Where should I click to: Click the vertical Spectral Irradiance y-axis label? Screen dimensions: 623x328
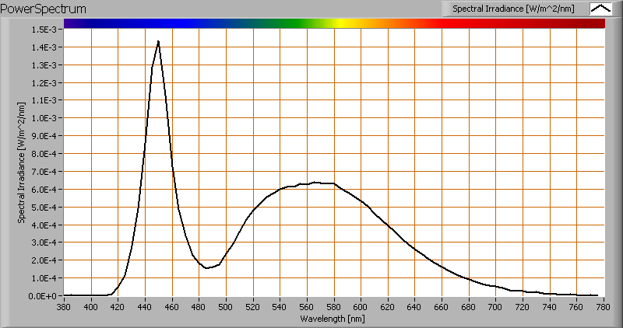(x=23, y=162)
